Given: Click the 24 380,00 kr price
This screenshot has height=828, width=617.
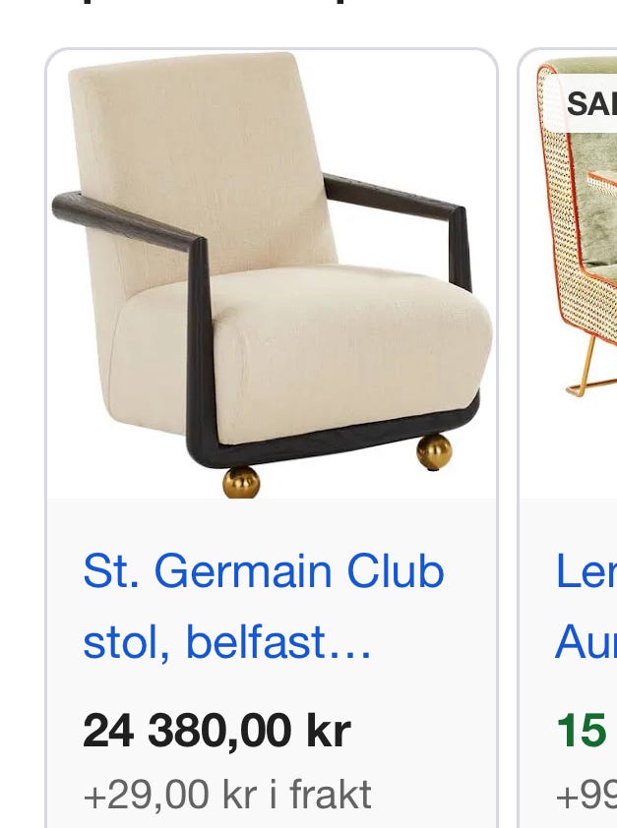Looking at the screenshot, I should (x=216, y=731).
